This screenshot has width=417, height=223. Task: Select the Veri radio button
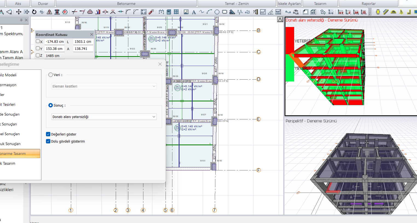click(x=51, y=75)
